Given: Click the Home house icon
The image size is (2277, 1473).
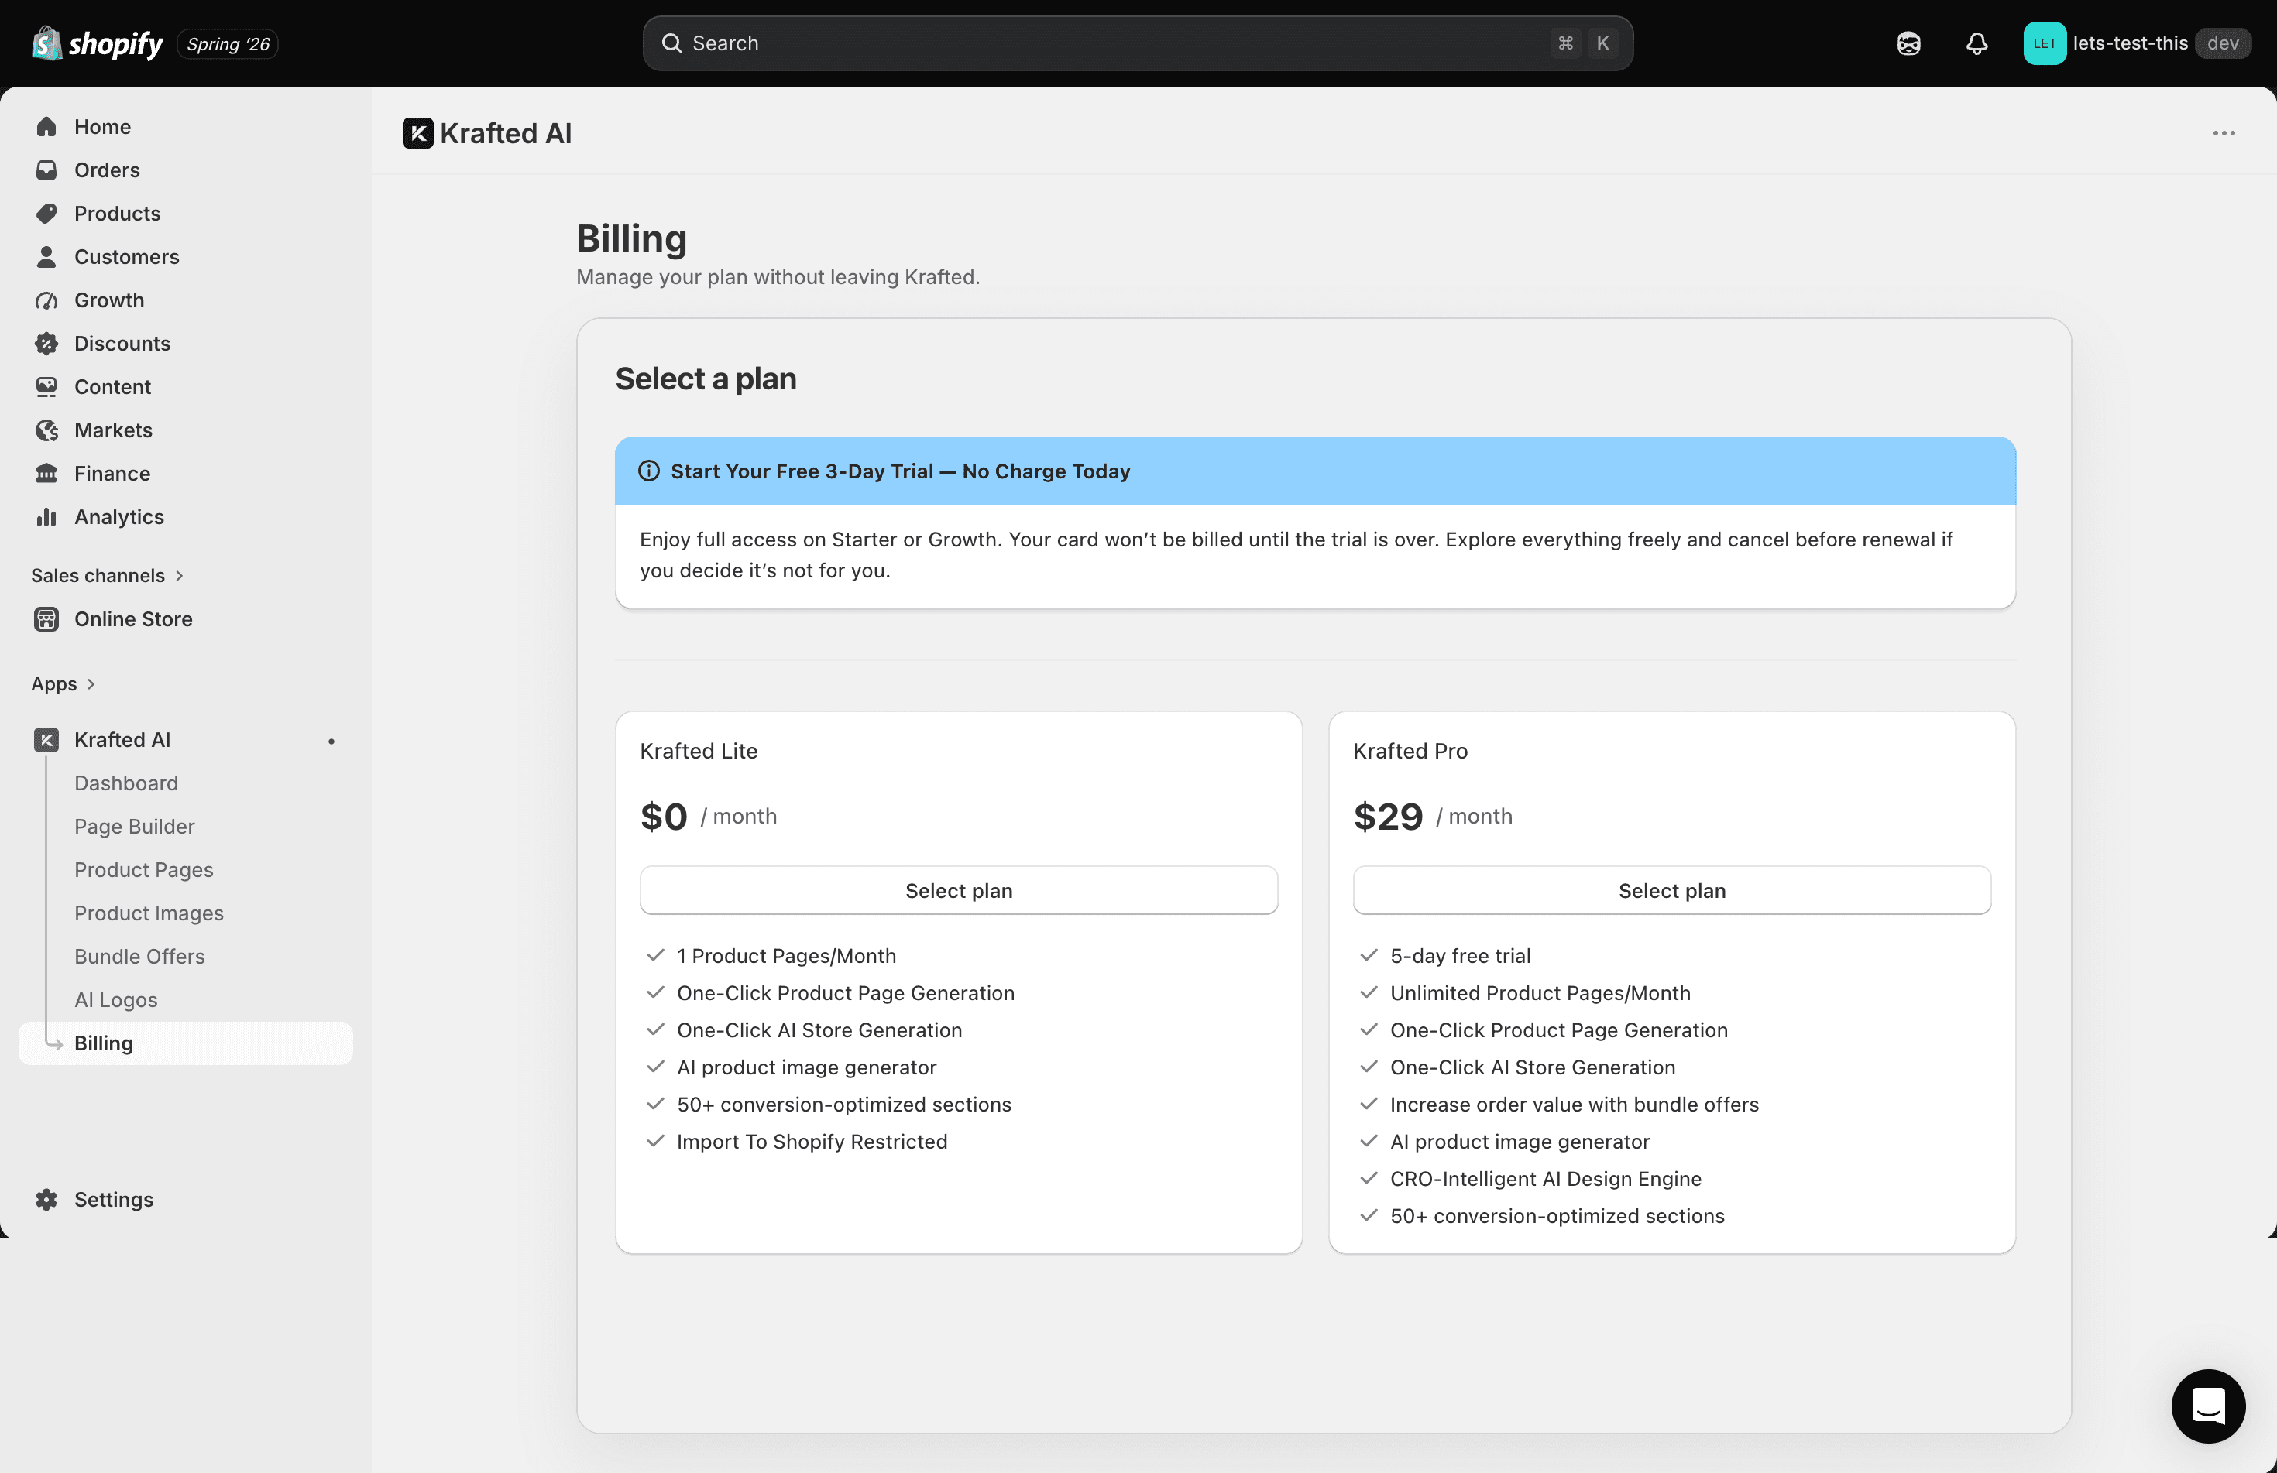Looking at the screenshot, I should pyautogui.click(x=46, y=126).
